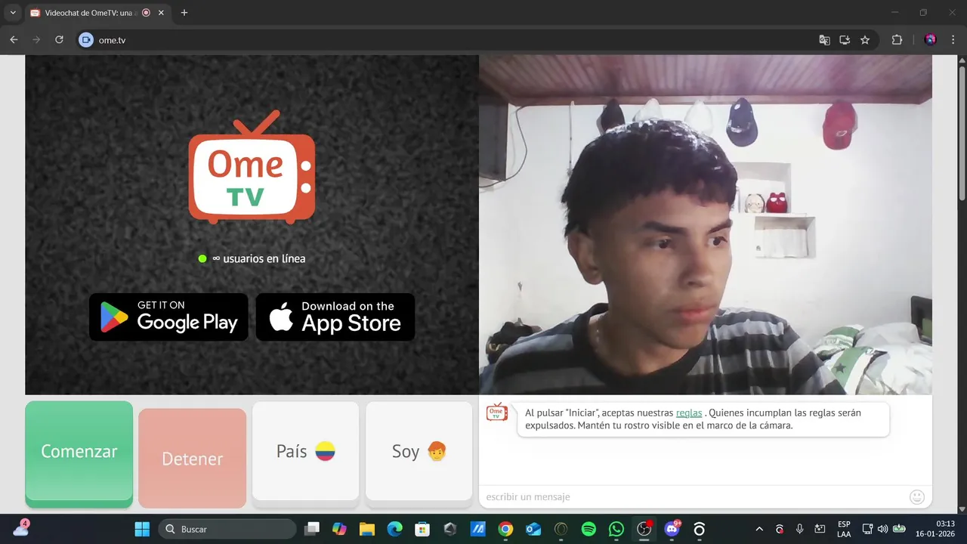The width and height of the screenshot is (967, 544).
Task: Open the browser extensions puzzle icon
Action: pyautogui.click(x=897, y=40)
